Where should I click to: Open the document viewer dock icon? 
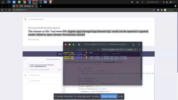pyautogui.click(x=51, y=2)
